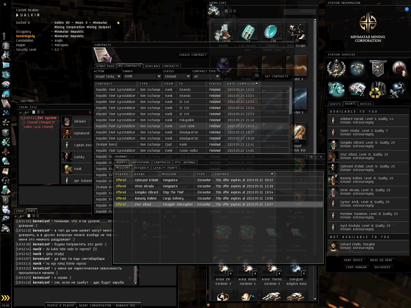Switch to the Guests tab

click(x=335, y=104)
